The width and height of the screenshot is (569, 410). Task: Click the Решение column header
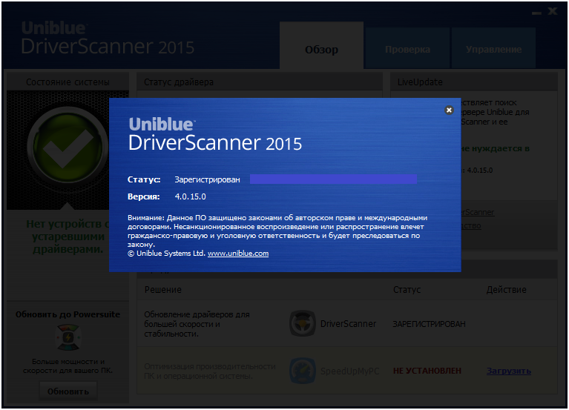[x=163, y=290]
